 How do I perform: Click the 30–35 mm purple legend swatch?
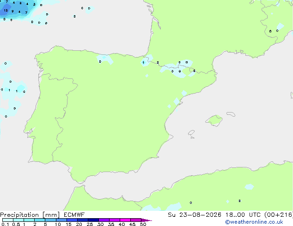[104, 220]
